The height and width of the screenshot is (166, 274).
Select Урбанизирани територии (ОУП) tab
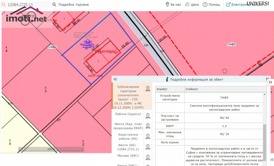click(128, 97)
